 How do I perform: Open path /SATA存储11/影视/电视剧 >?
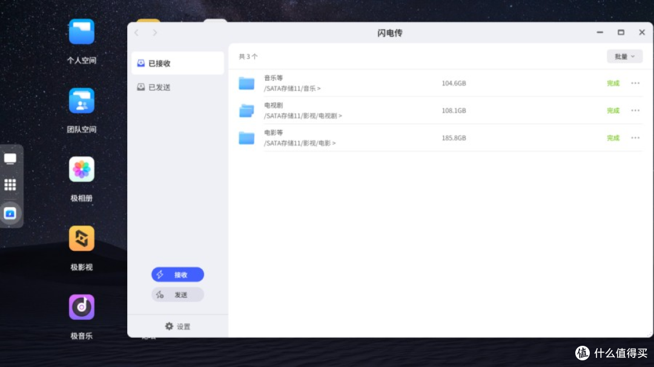point(303,116)
